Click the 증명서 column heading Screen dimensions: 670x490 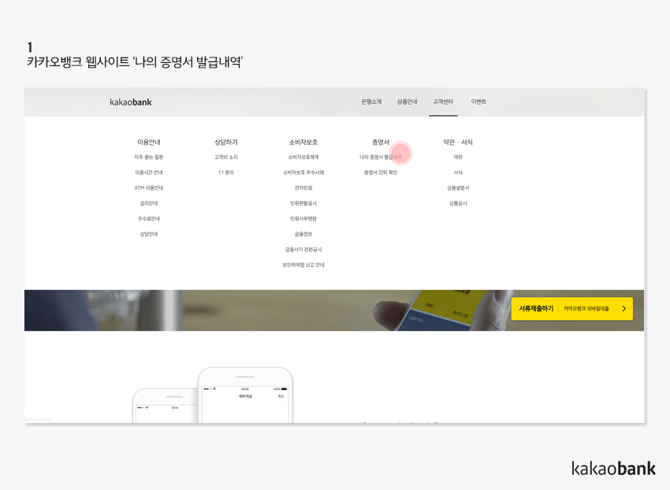[381, 142]
